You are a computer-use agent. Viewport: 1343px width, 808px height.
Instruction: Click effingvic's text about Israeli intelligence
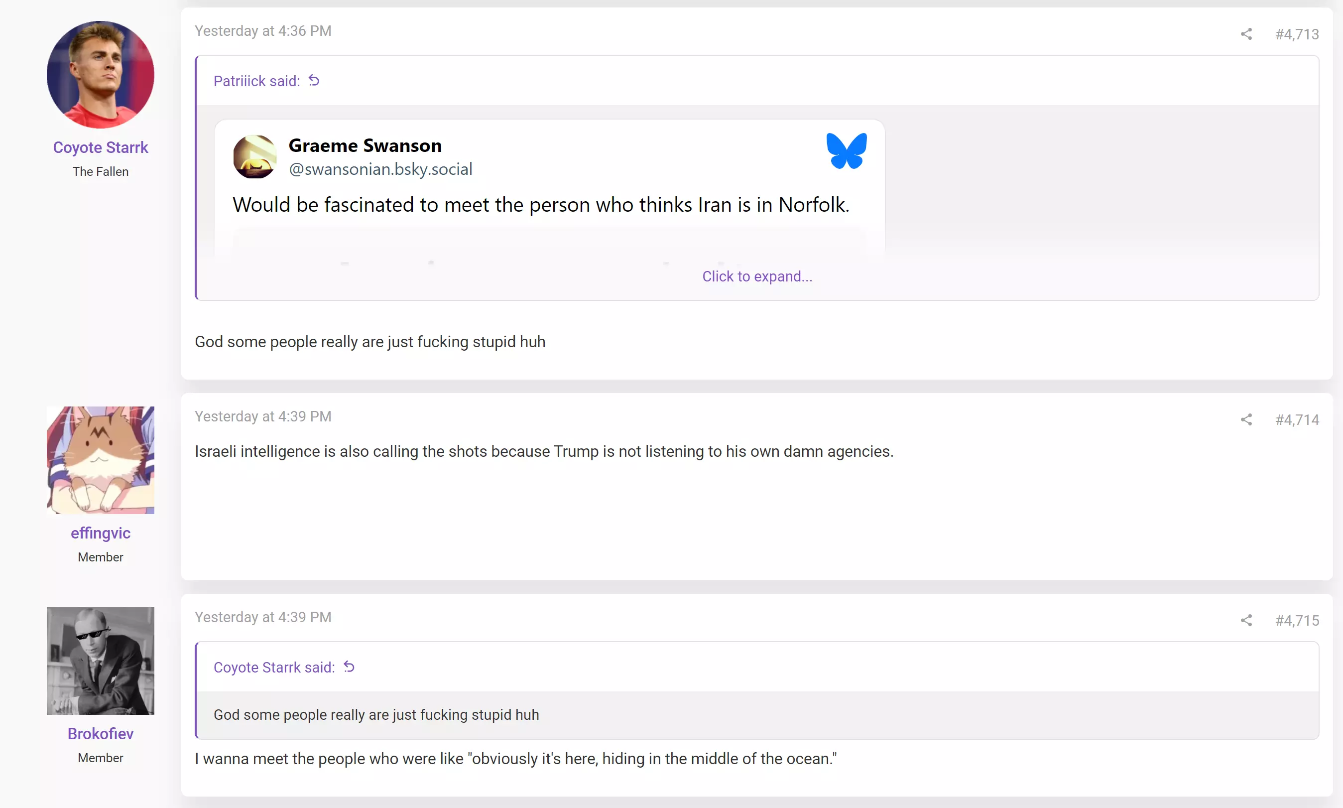[544, 452]
